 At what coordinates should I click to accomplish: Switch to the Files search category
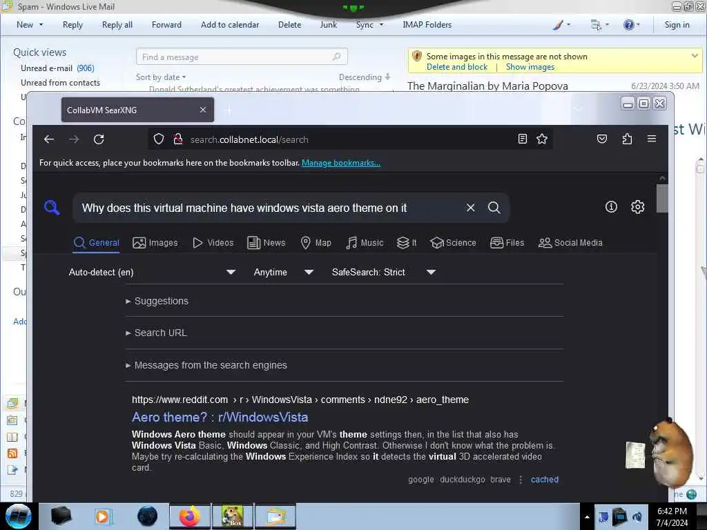507,243
